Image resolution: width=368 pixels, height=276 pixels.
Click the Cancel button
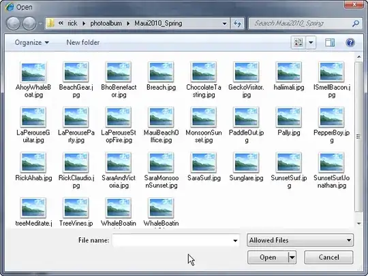[x=328, y=257]
